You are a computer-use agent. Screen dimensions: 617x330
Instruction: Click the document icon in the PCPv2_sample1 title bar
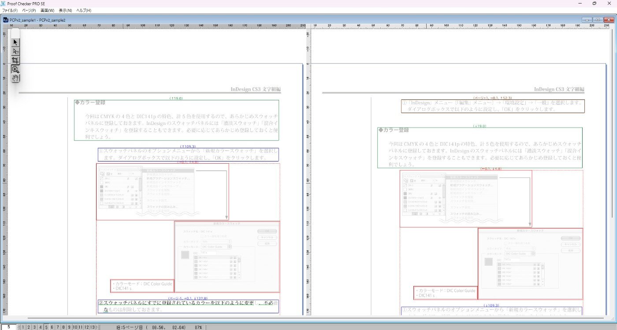pos(6,20)
